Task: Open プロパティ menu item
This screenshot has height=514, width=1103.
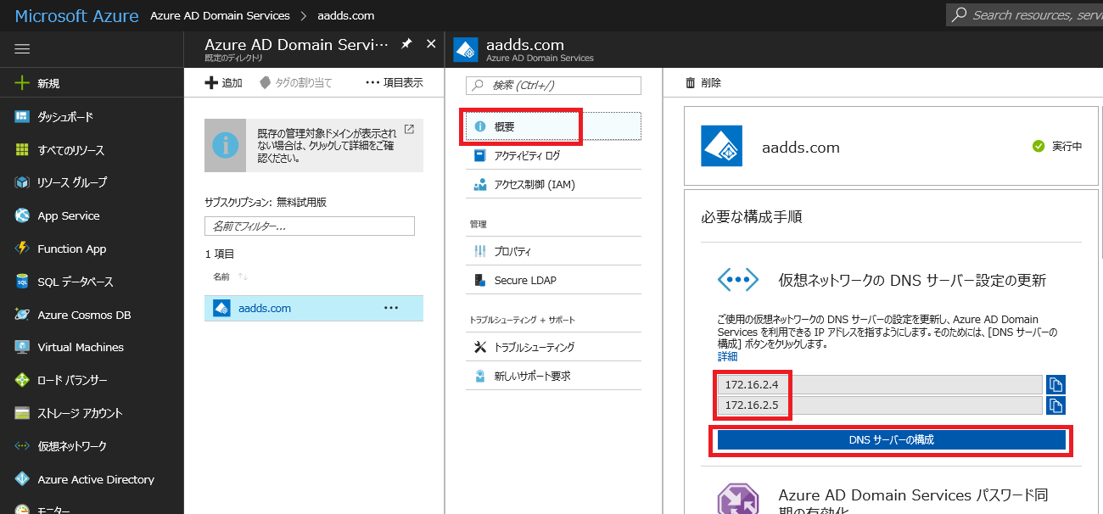Action: point(553,252)
